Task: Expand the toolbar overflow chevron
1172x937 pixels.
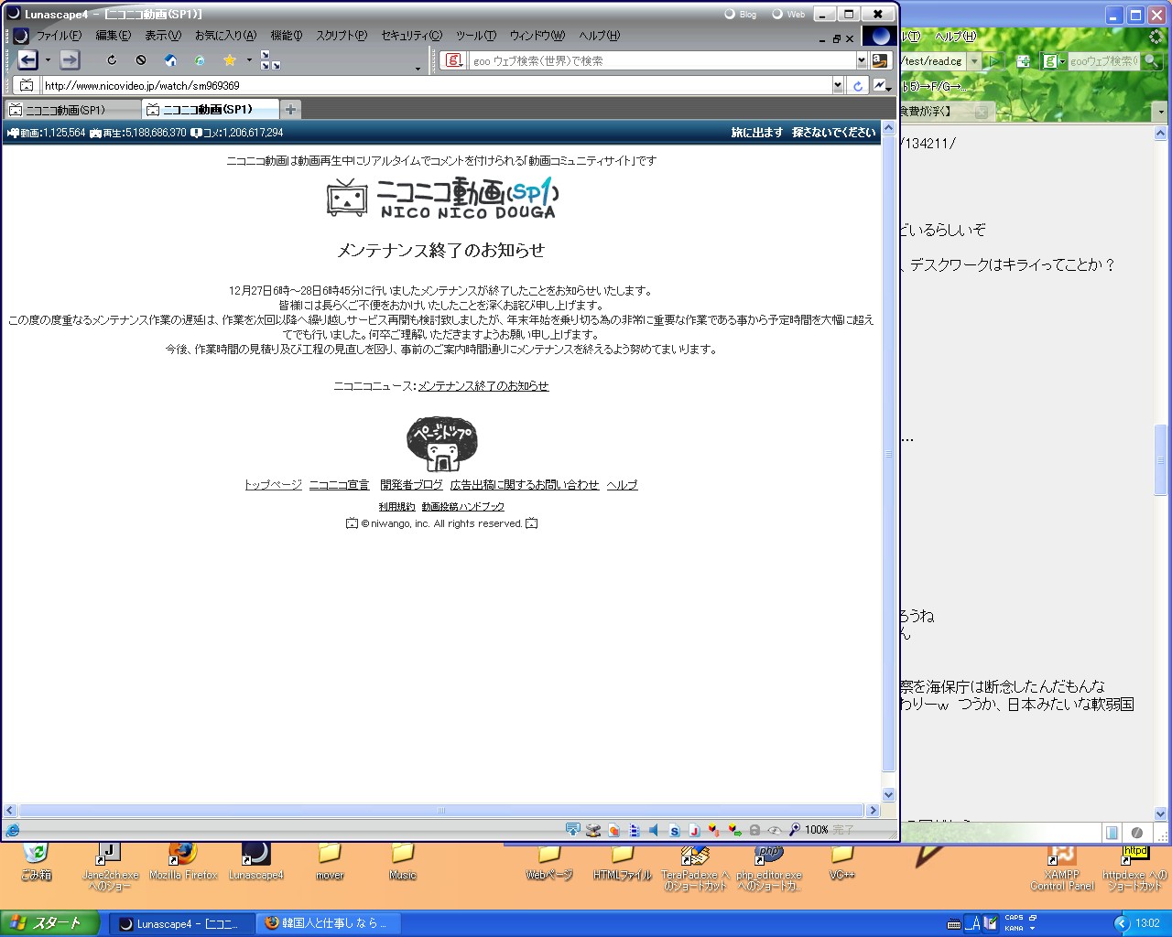Action: (418, 69)
